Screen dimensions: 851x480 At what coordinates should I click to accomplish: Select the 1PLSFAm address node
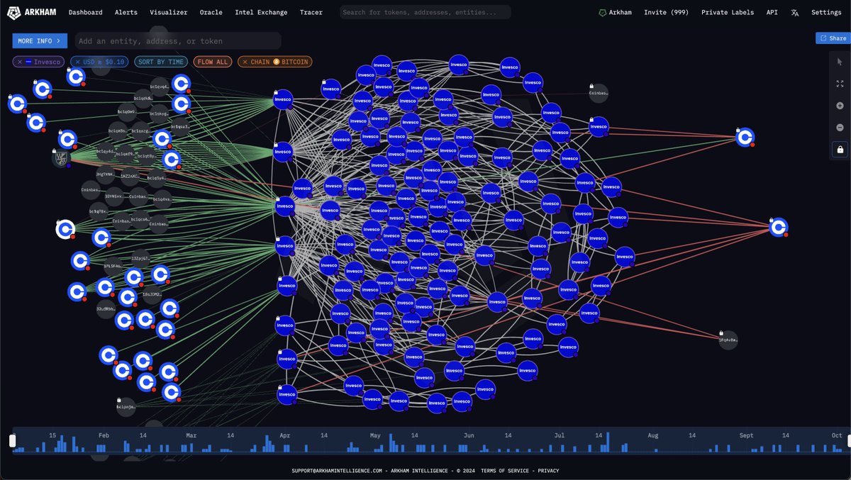click(113, 266)
